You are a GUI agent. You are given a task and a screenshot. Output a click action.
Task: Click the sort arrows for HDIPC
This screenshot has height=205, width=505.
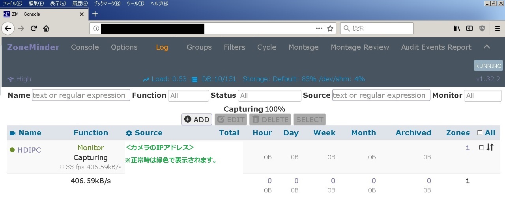point(490,147)
